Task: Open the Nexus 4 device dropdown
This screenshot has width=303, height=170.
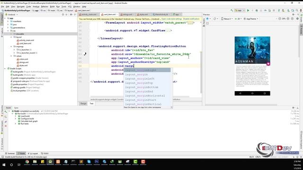Action: 227,19
